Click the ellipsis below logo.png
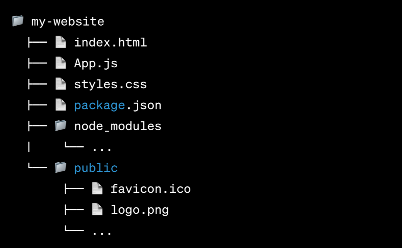Screen dimensions: 402x248 [x=102, y=232]
